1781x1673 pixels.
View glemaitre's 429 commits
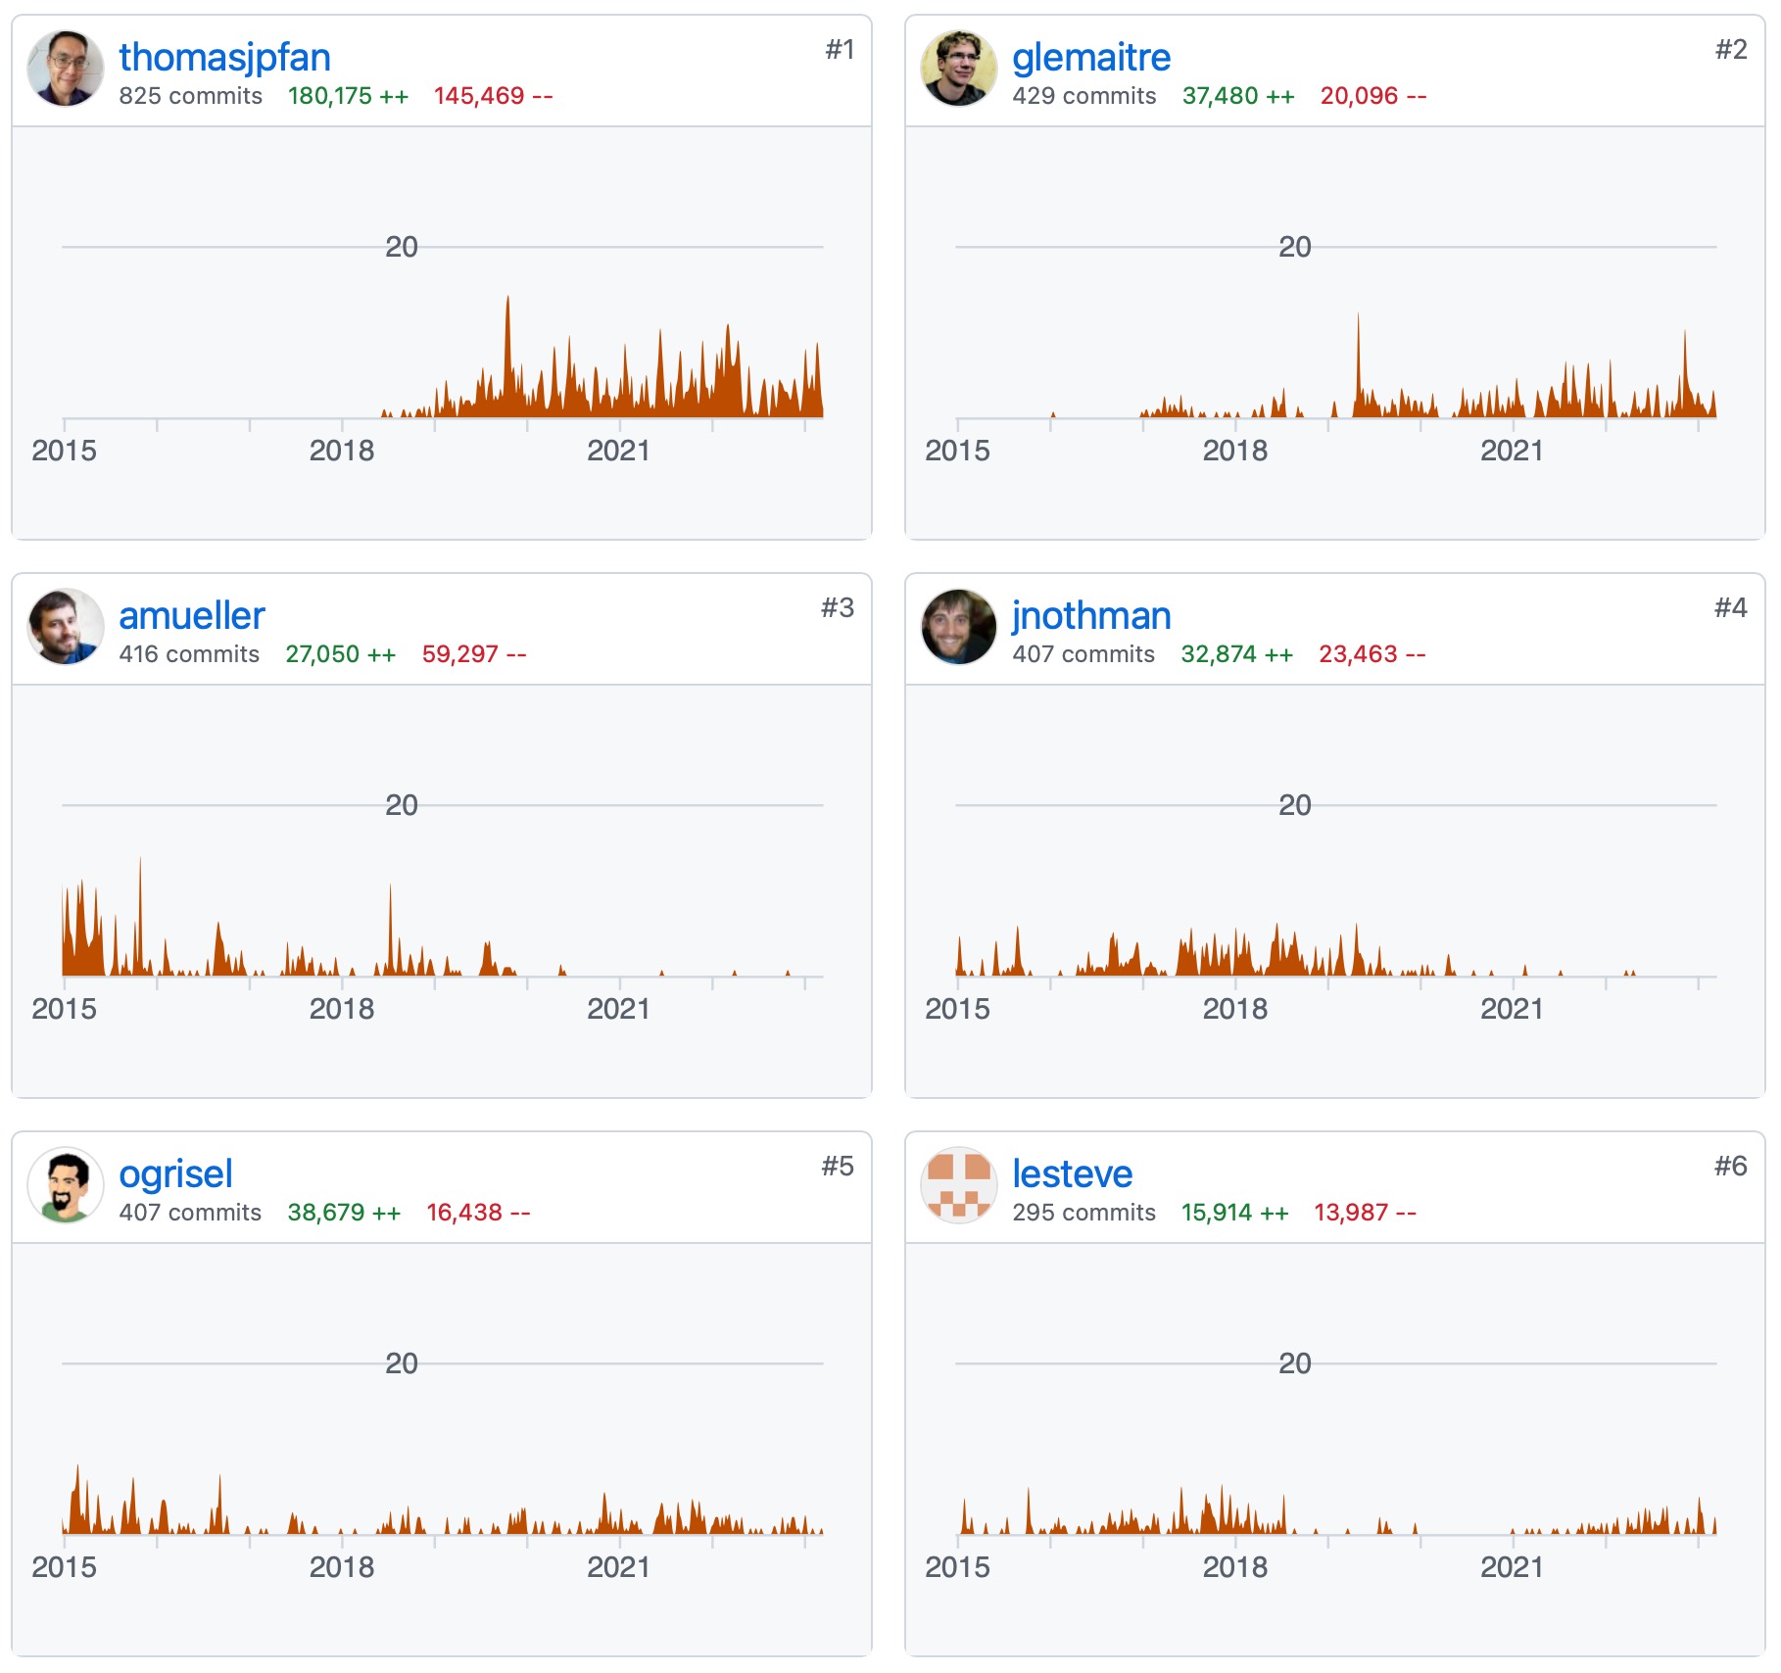pyautogui.click(x=1083, y=96)
